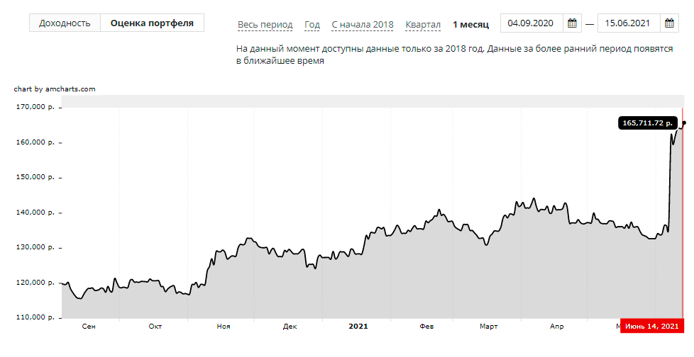694x357 pixels.
Task: Click the 160,000 р. axis label
Action: coord(35,142)
